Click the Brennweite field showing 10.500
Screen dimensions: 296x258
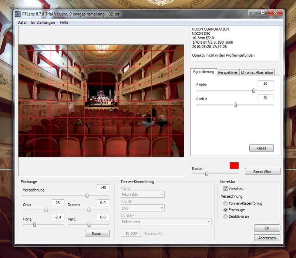(131, 233)
